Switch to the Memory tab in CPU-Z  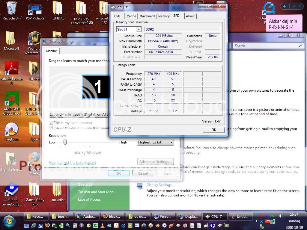pos(164,16)
